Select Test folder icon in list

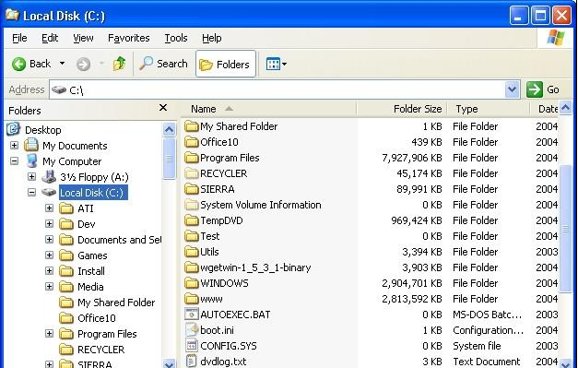point(192,236)
